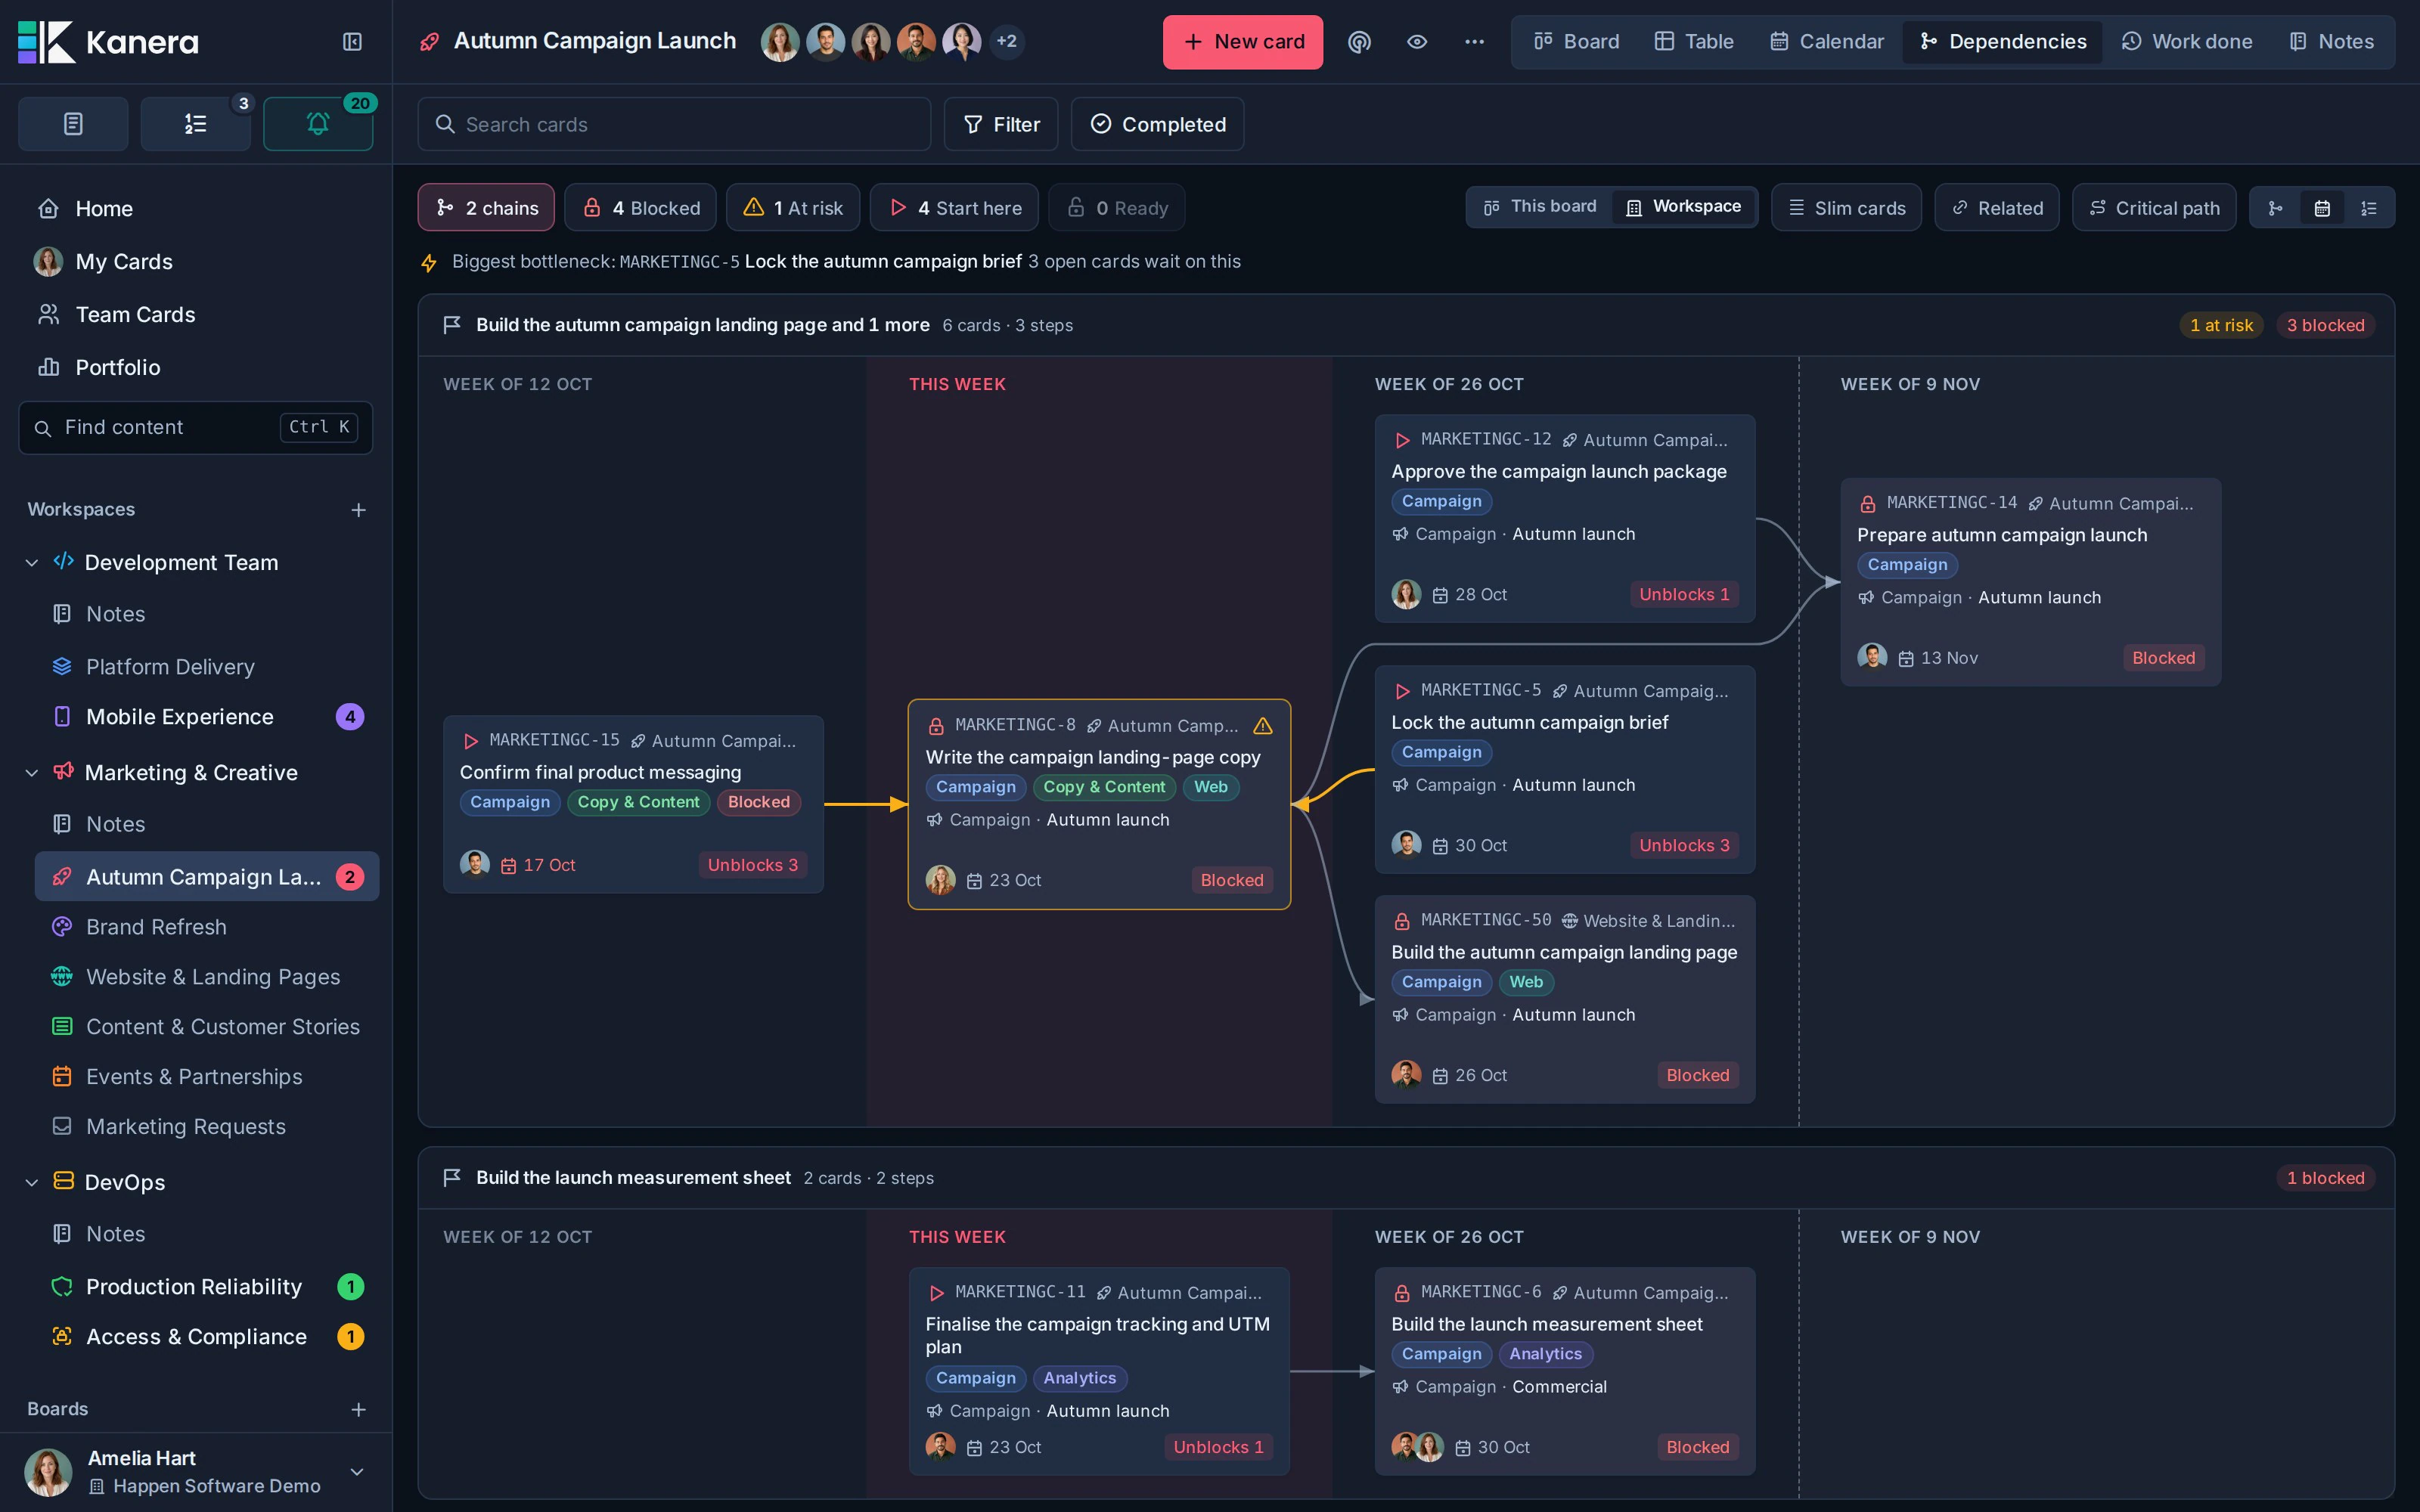Open notifications bell with 20 badge
Viewport: 2420px width, 1512px height.
tap(318, 124)
